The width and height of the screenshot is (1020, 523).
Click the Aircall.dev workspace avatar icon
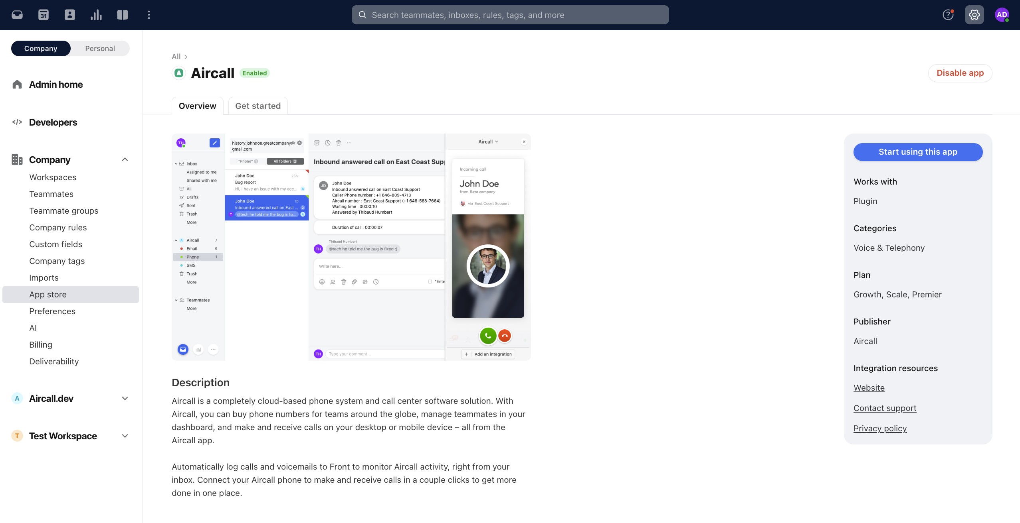point(17,398)
